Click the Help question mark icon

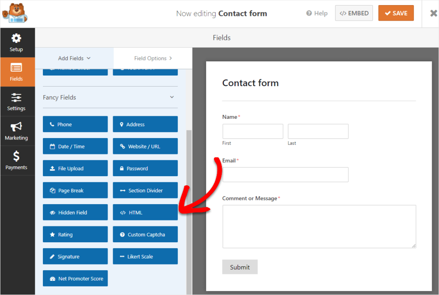pos(310,13)
